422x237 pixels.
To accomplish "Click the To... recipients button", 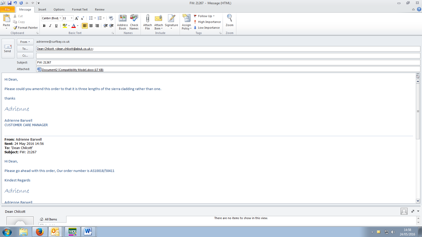I will coord(25,49).
